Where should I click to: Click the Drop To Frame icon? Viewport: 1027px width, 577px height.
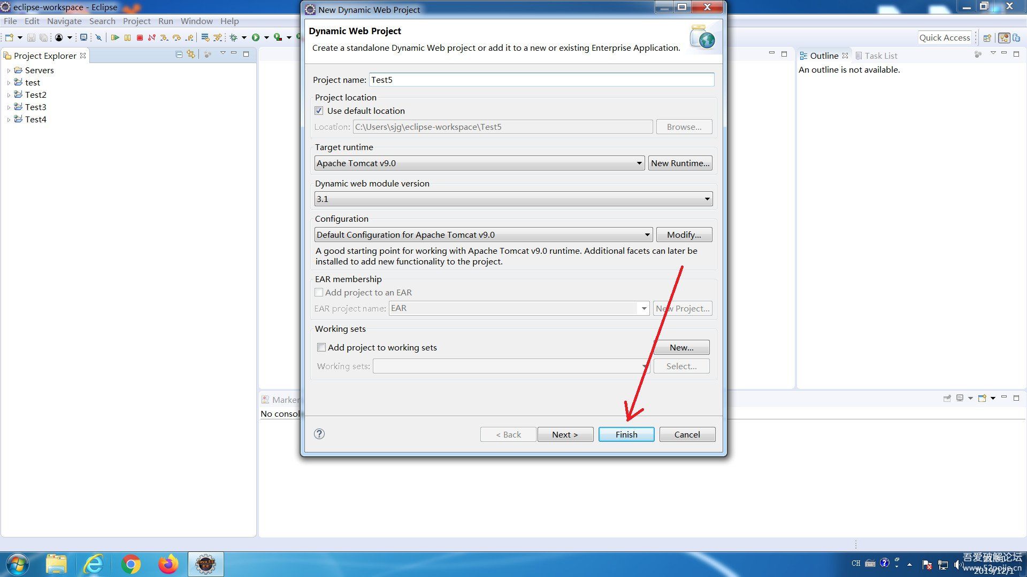click(x=205, y=37)
